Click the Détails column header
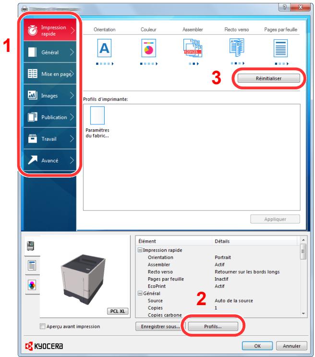The image size is (315, 357). [x=254, y=241]
